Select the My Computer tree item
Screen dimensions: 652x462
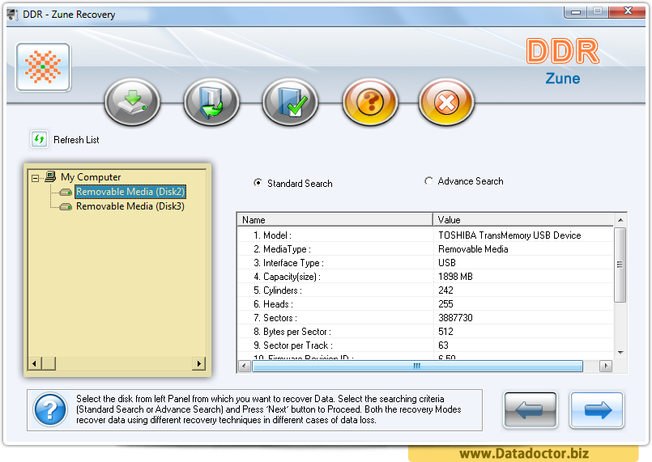pos(91,177)
